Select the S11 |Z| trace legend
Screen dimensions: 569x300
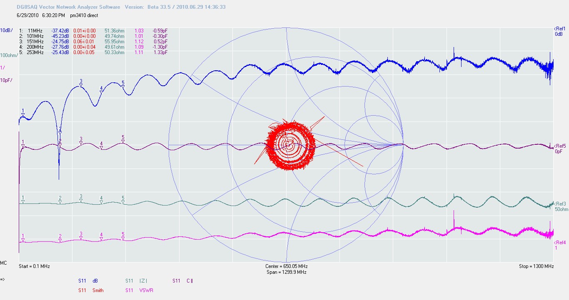coord(136,281)
